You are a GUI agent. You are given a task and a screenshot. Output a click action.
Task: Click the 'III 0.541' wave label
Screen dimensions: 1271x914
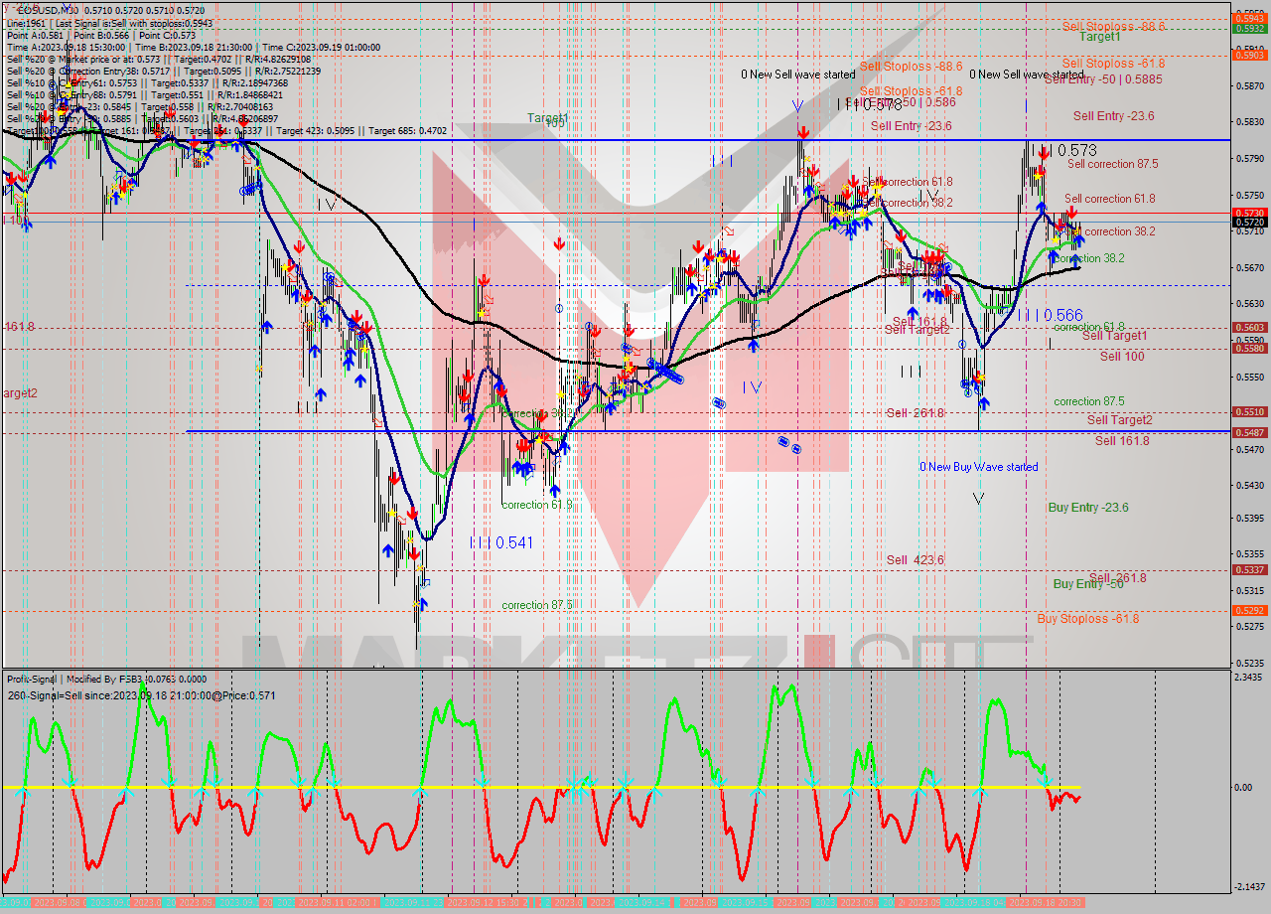coord(500,543)
